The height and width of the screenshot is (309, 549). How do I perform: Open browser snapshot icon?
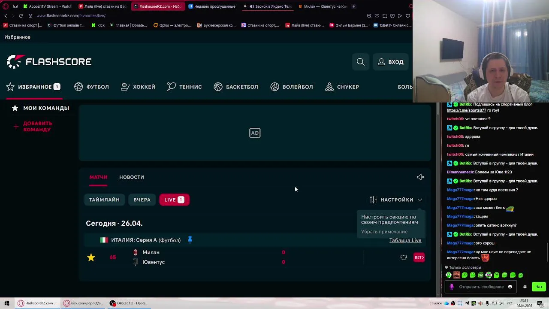(x=384, y=16)
